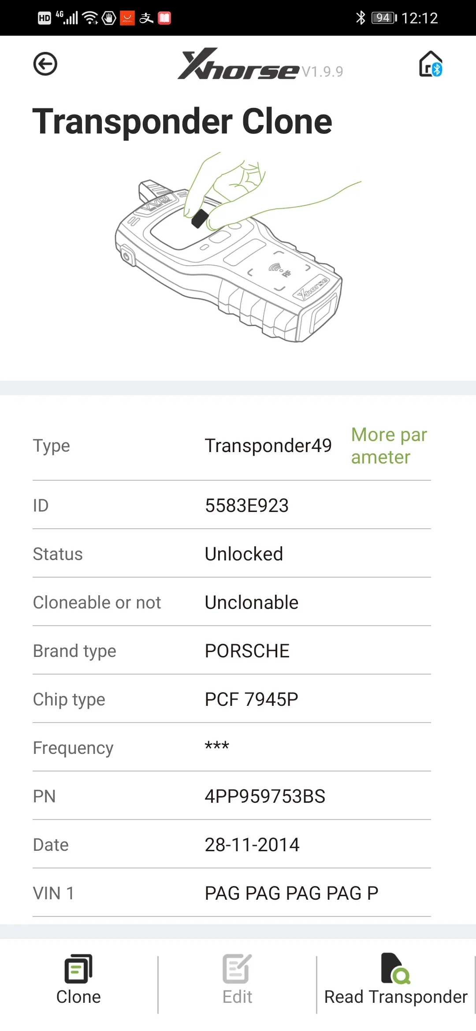Tap the Edit pencil icon
476x1031 pixels.
237,969
